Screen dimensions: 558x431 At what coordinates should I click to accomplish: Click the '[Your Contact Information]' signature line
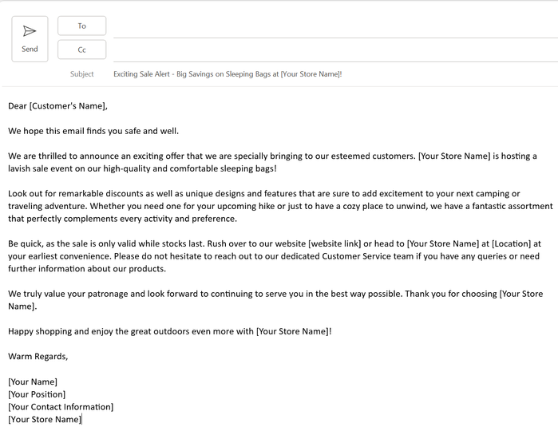[61, 407]
